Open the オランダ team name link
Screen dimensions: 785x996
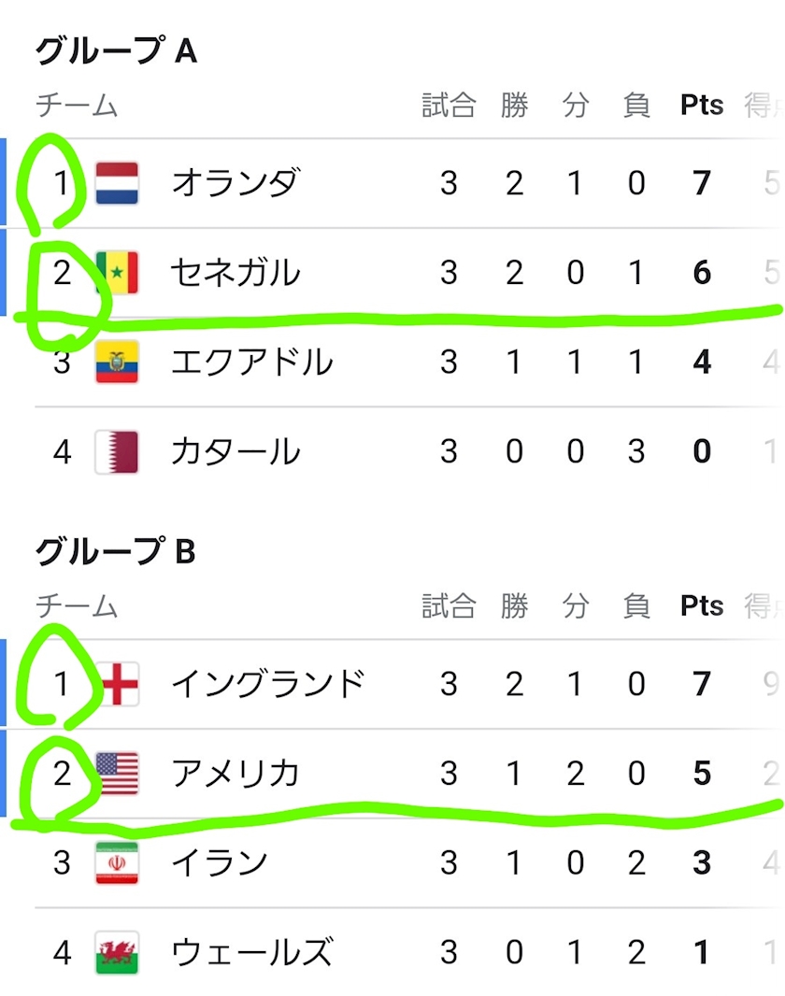pos(235,183)
